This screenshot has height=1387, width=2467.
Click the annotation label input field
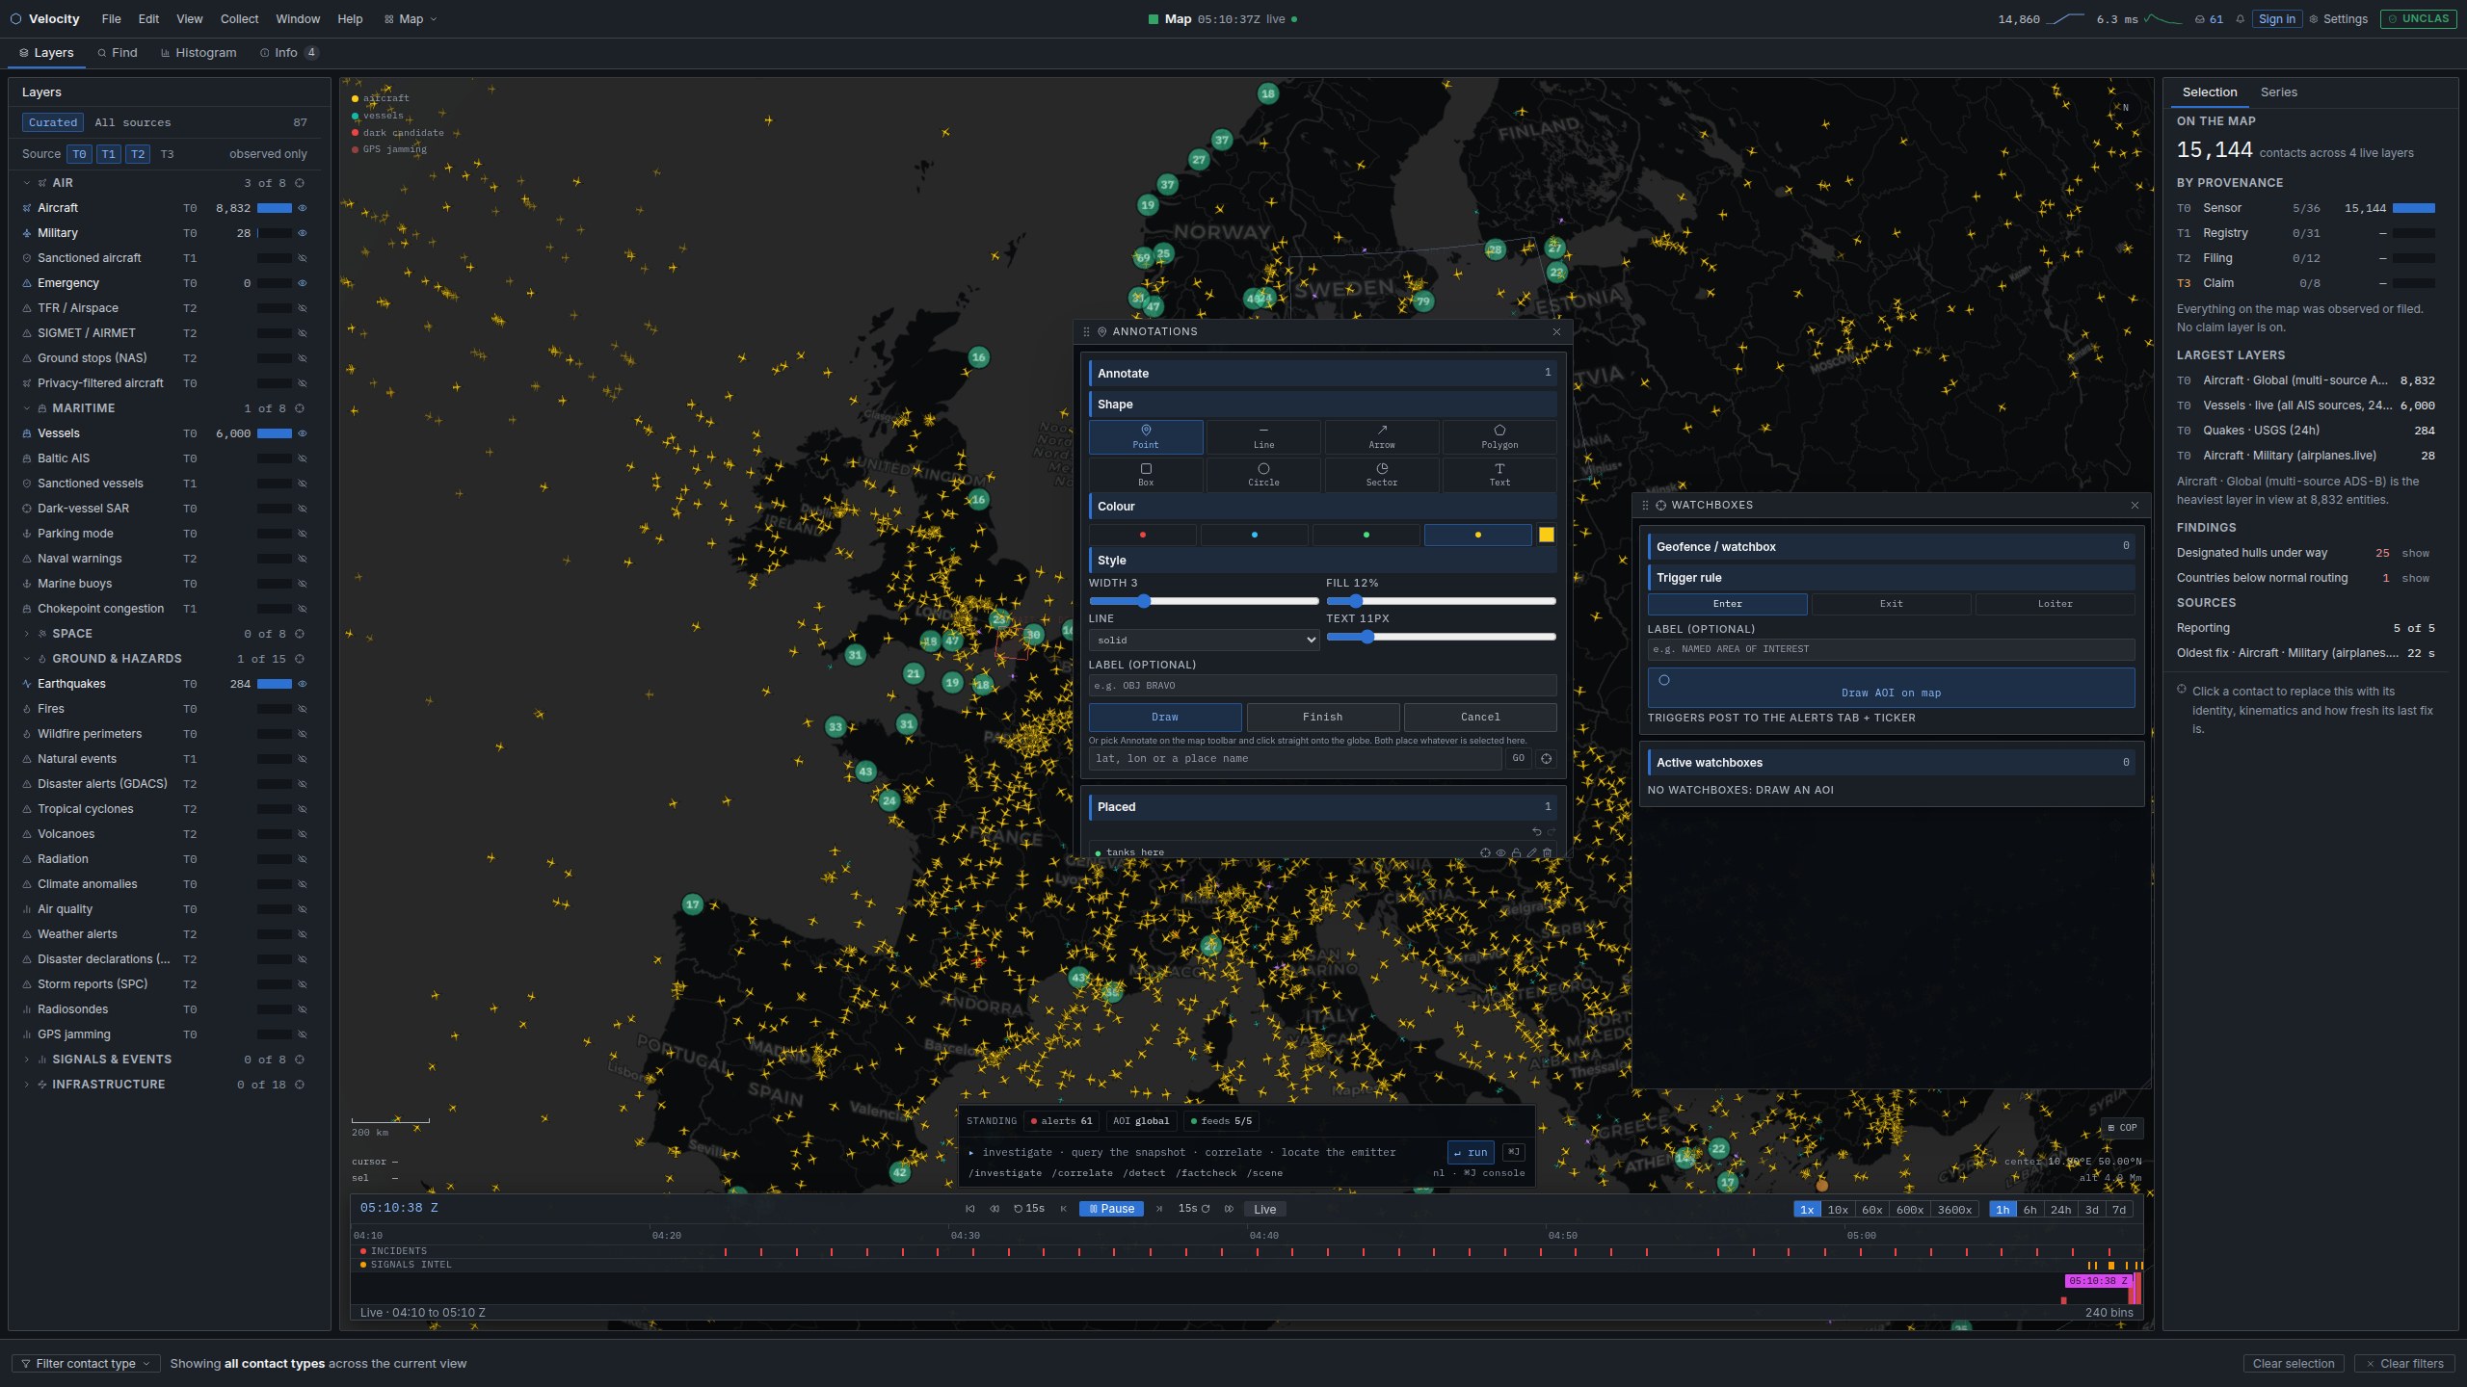tap(1322, 685)
